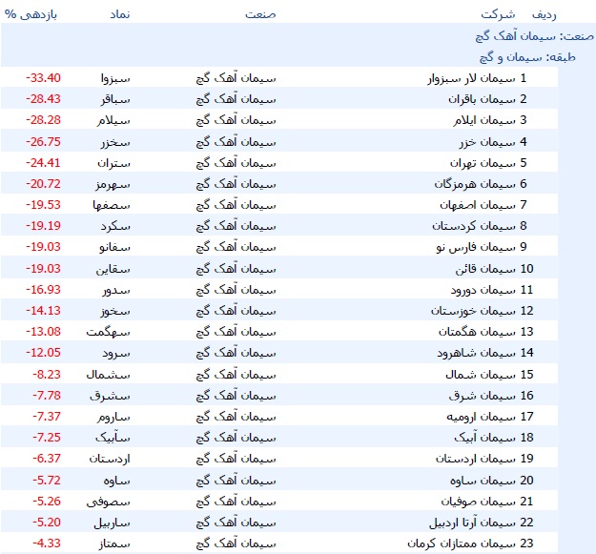Select company سیمان شمال
Image resolution: width=596 pixels, height=554 pixels.
481,375
